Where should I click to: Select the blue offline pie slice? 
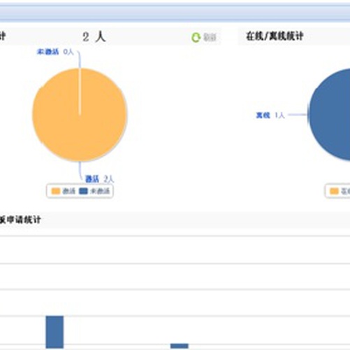[x=329, y=114]
